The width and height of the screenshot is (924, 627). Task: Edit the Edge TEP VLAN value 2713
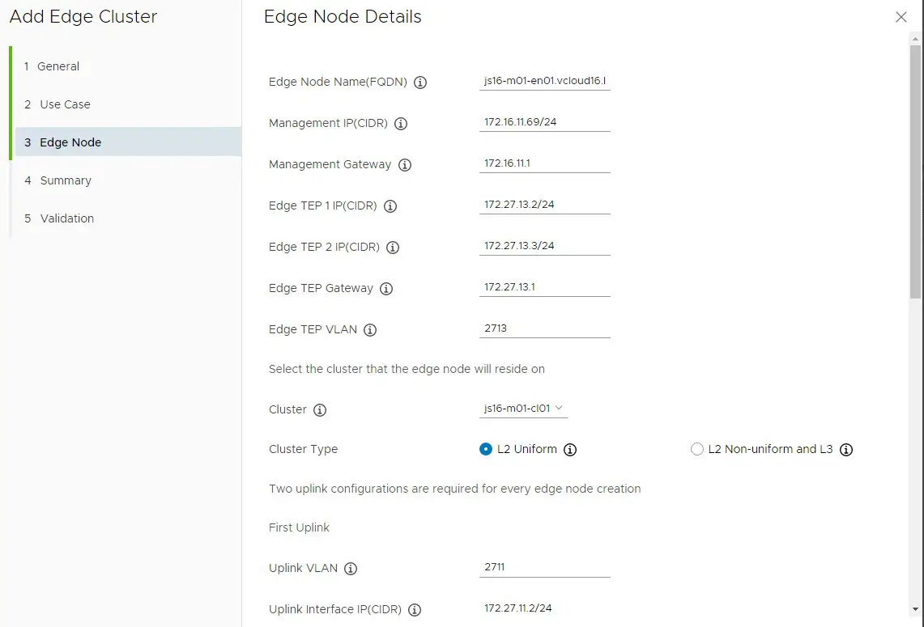[544, 328]
